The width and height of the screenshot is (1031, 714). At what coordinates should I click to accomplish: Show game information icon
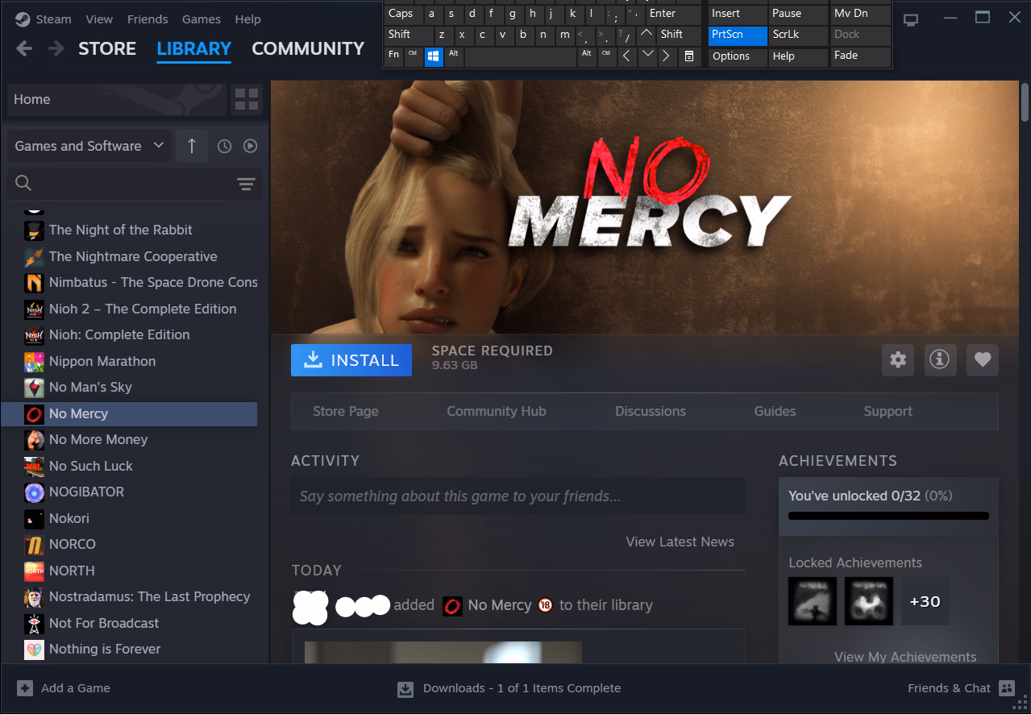940,360
